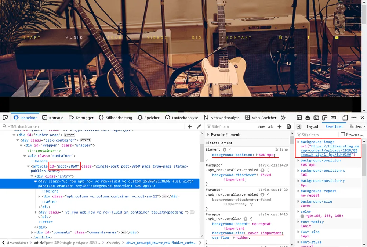Select the Berechnet sidebar tab
The image size is (367, 247).
point(334,126)
